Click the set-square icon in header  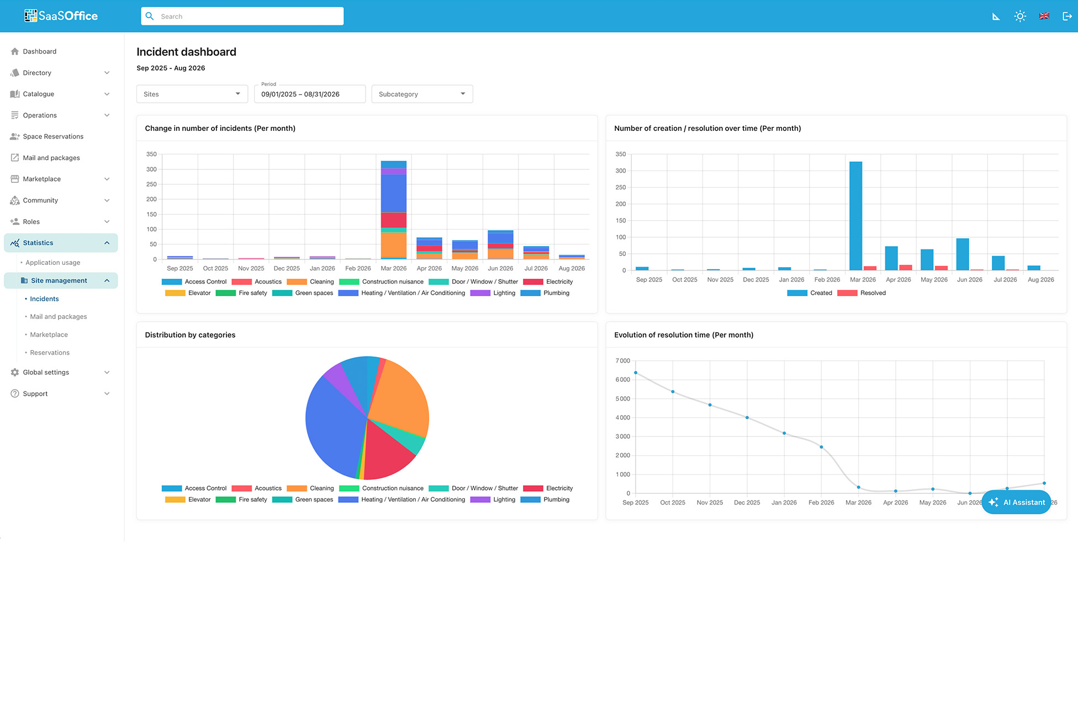click(x=996, y=17)
